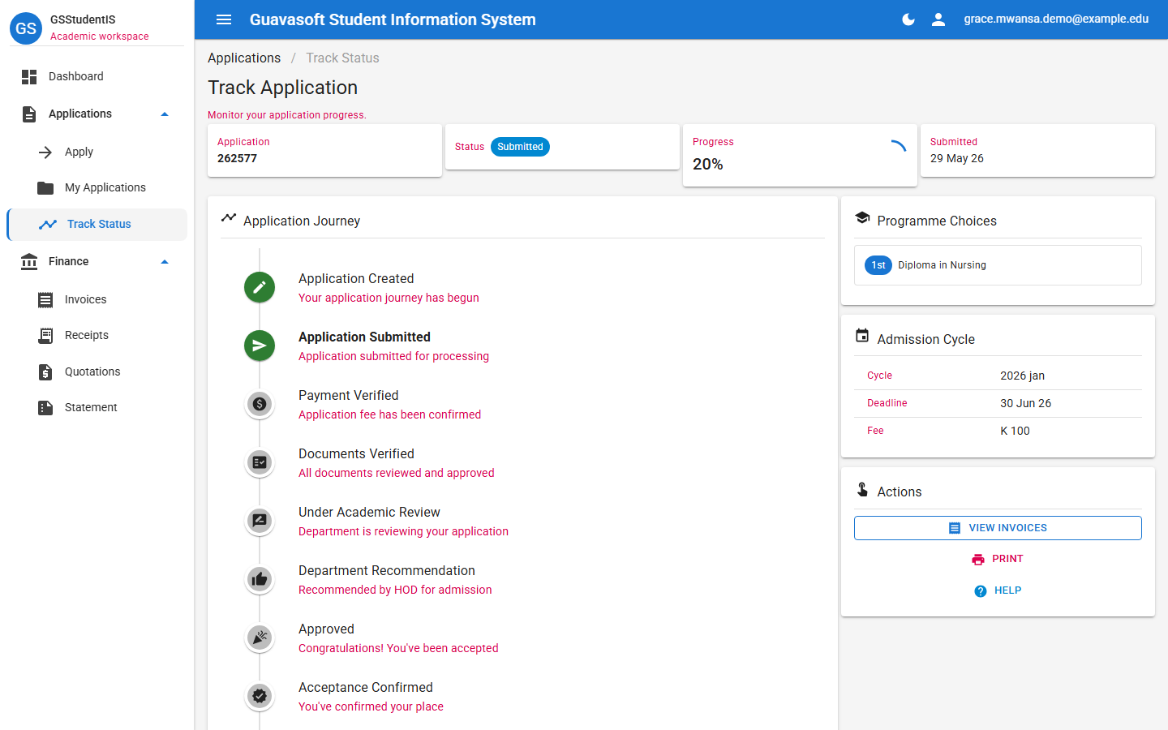Viewport: 1168px width, 730px height.
Task: Click the Applications document icon
Action: (29, 114)
